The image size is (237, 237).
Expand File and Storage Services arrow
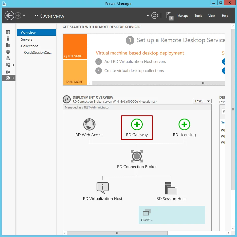point(13,65)
